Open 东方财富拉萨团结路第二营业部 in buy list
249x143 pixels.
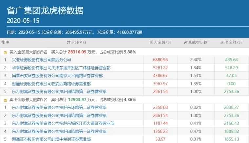[x=59, y=91]
